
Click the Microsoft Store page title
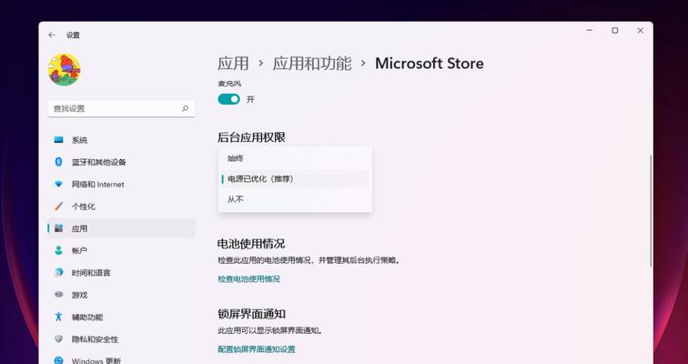[x=430, y=63]
